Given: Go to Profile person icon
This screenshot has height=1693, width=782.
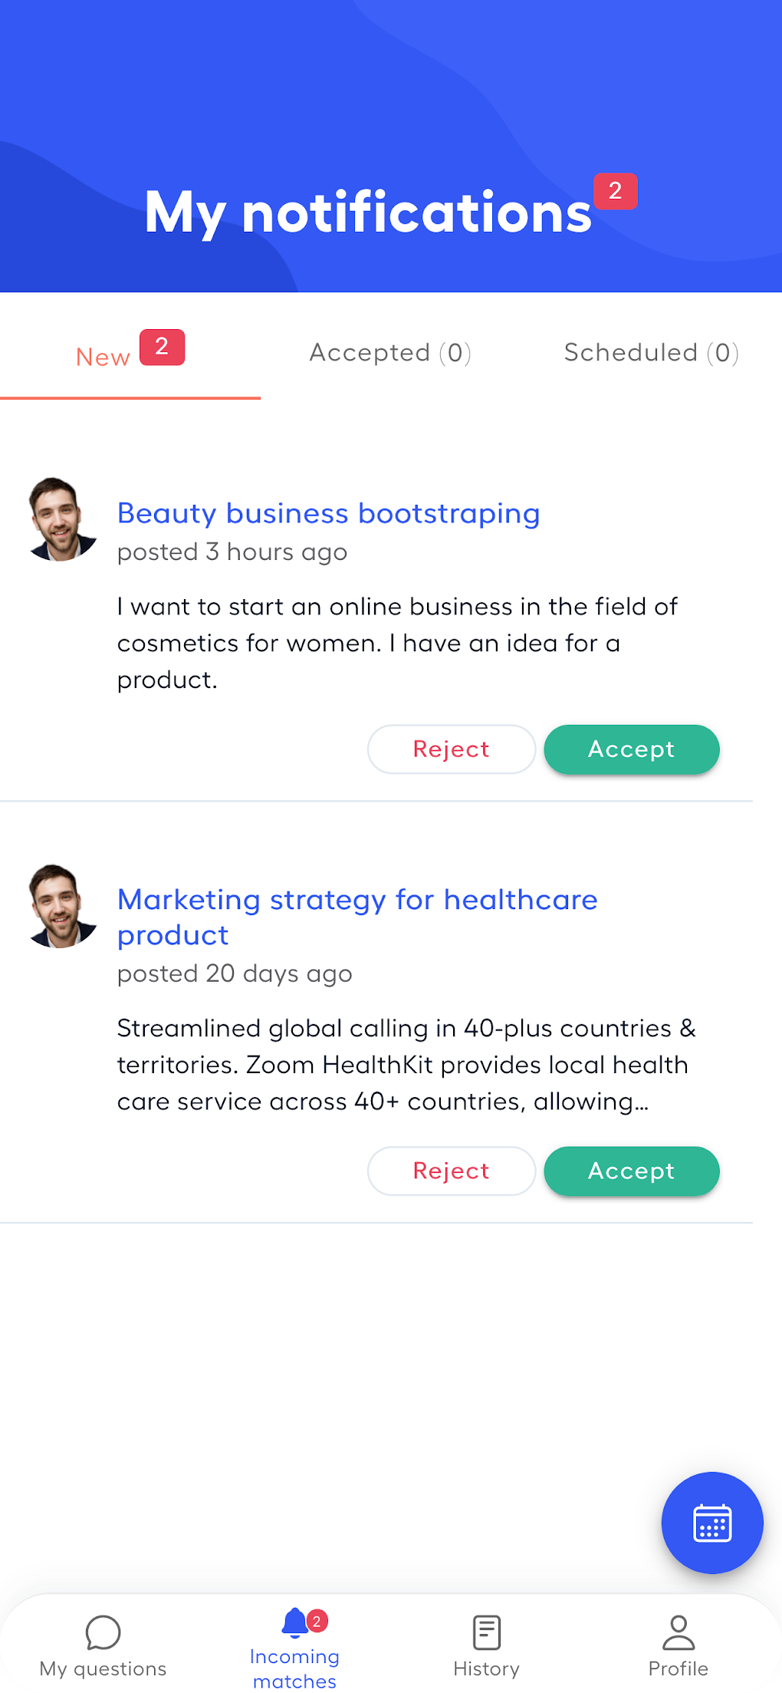Looking at the screenshot, I should (678, 1632).
